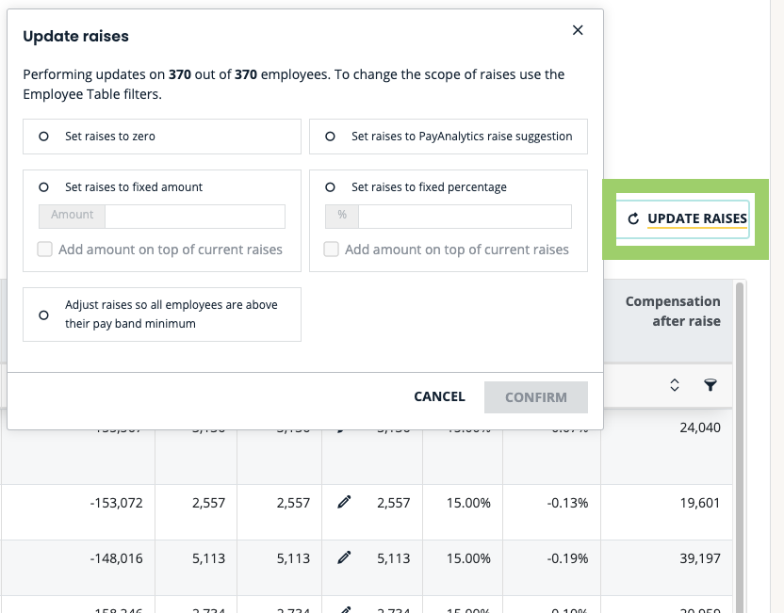Click the pencil icon beside the 5,113 raise
784x613 pixels.
344,558
